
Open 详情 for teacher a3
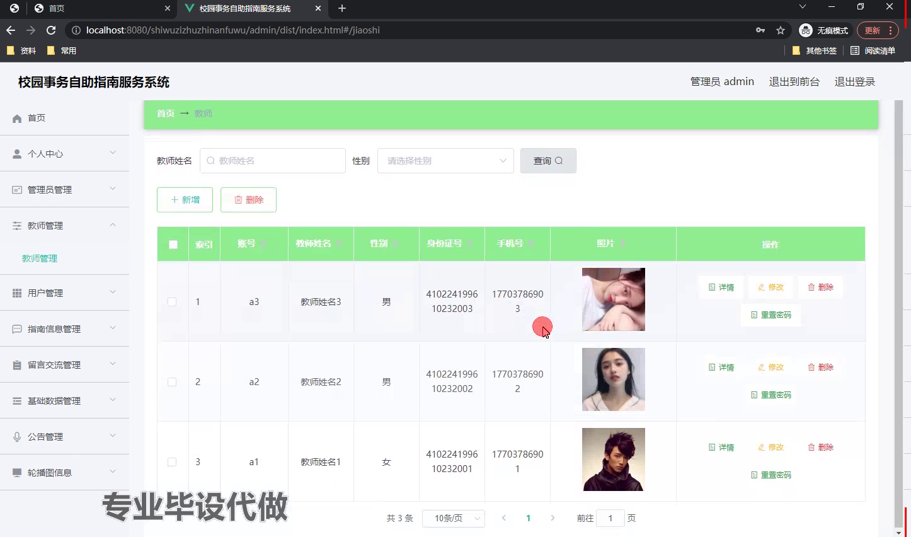pos(721,287)
